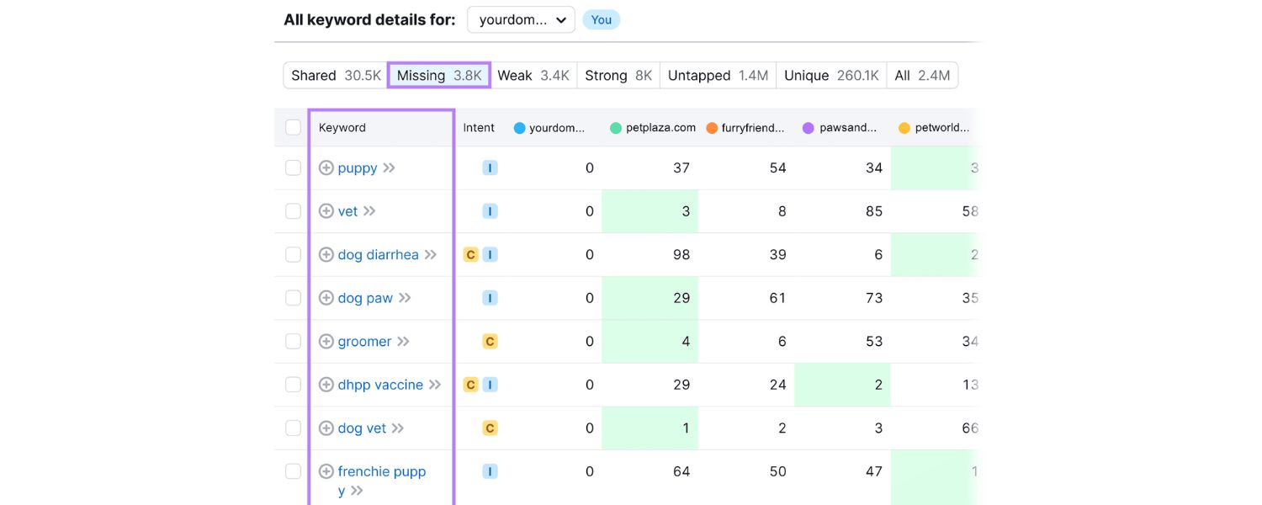Screen dimensions: 1262x505
Task: Check the box next to "dog paw"
Action: click(293, 297)
